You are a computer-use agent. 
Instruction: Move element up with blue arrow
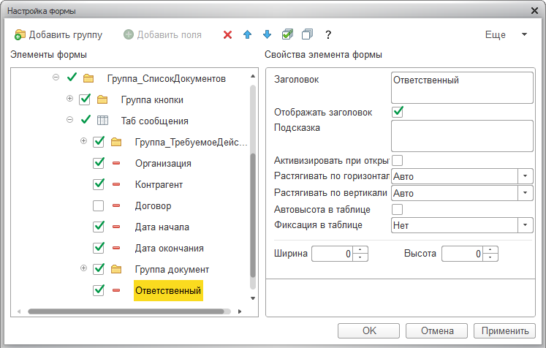(x=248, y=34)
